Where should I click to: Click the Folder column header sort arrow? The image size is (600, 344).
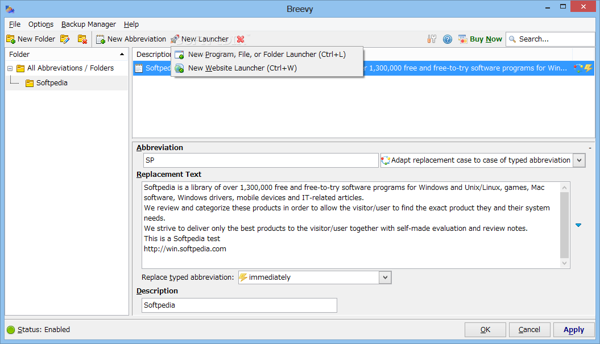[122, 55]
